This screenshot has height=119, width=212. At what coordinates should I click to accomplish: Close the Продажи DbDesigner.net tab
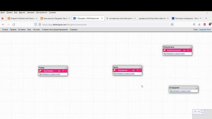[x=102, y=18]
